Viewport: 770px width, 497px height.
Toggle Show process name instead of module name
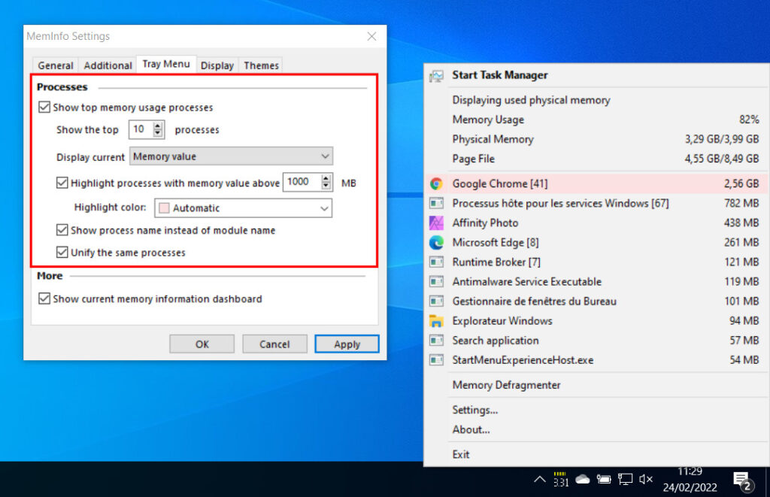(x=62, y=230)
